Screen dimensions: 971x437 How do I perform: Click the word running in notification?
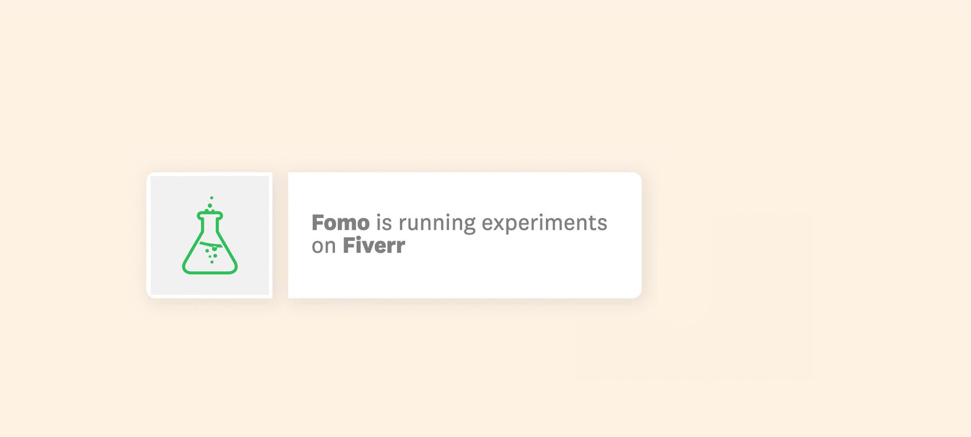point(437,224)
